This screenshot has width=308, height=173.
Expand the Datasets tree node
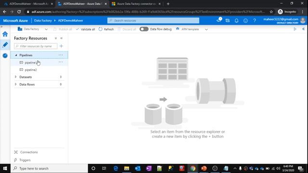[x=16, y=77]
